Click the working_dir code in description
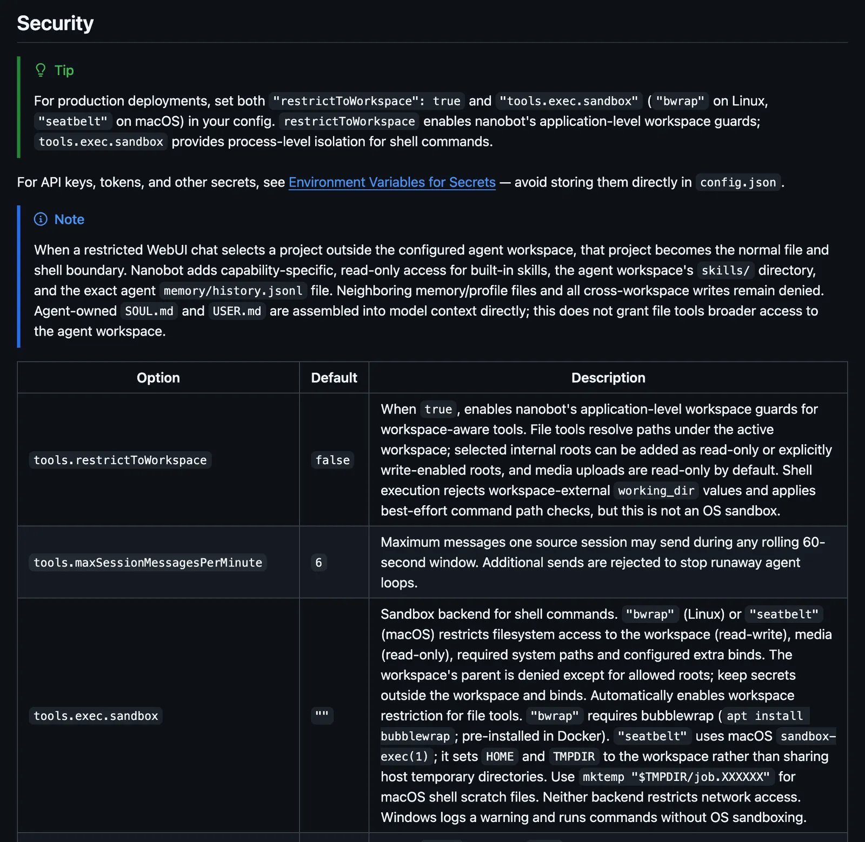The height and width of the screenshot is (842, 865). [656, 491]
